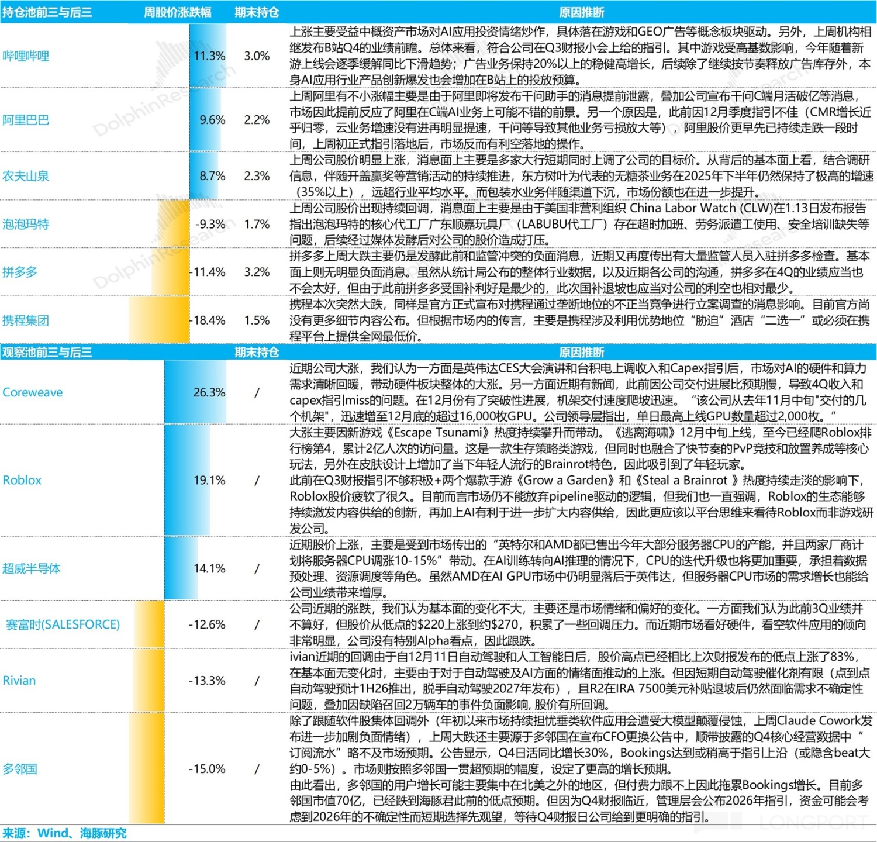
Task: Select the 3.0% holding value for 哔哩哔哩
Action: click(x=257, y=56)
